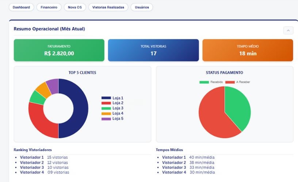The image size is (298, 182).
Task: Open the Usuários tab
Action: pyautogui.click(x=142, y=7)
